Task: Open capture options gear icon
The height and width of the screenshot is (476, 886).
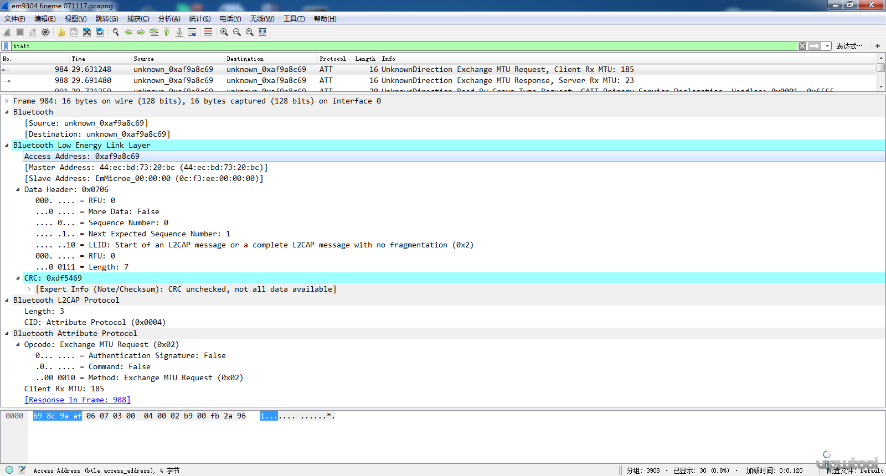Action: 45,32
